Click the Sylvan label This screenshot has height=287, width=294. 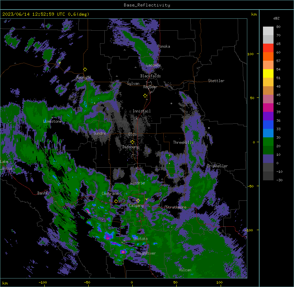click(x=133, y=84)
